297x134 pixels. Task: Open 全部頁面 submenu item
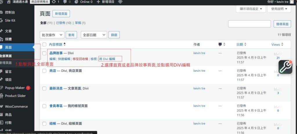pyautogui.click(x=6, y=56)
